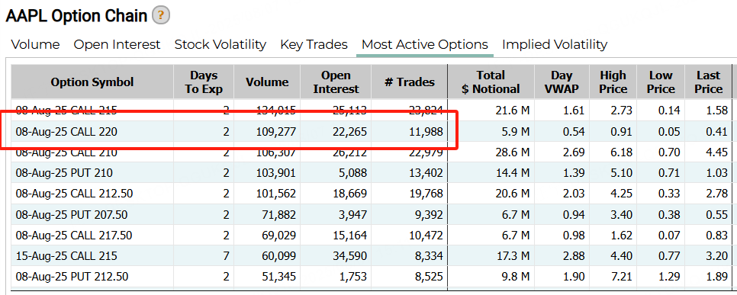The width and height of the screenshot is (737, 295).
Task: Select the 08-Aug-25 PUT 210 row
Action: coord(372,173)
